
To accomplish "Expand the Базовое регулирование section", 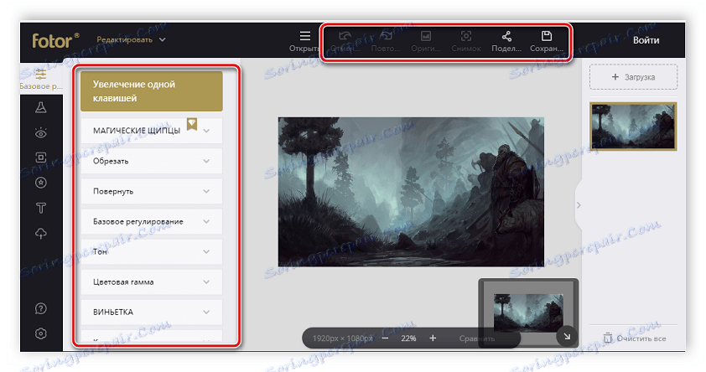I will pos(152,221).
